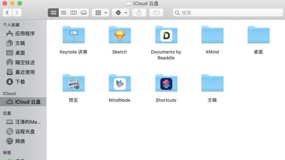Close the Finder window with red button
The height and width of the screenshot is (160, 285).
(5, 3)
